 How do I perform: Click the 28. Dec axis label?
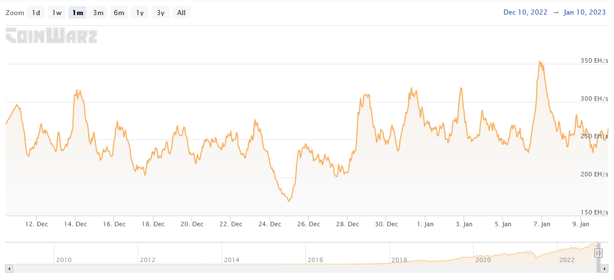[x=348, y=224]
